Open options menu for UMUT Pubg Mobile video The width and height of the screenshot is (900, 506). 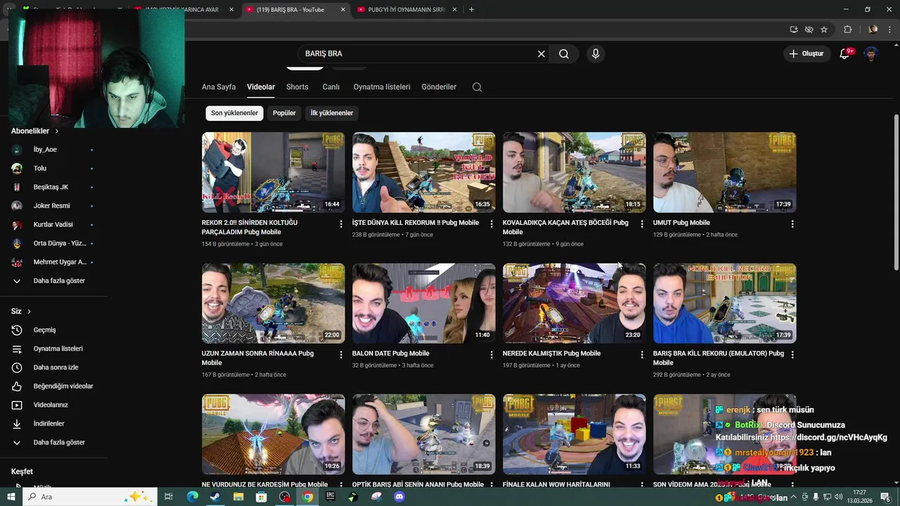coord(792,223)
